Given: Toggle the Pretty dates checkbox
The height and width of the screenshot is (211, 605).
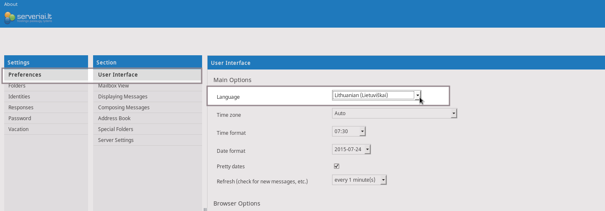Looking at the screenshot, I should [x=336, y=166].
